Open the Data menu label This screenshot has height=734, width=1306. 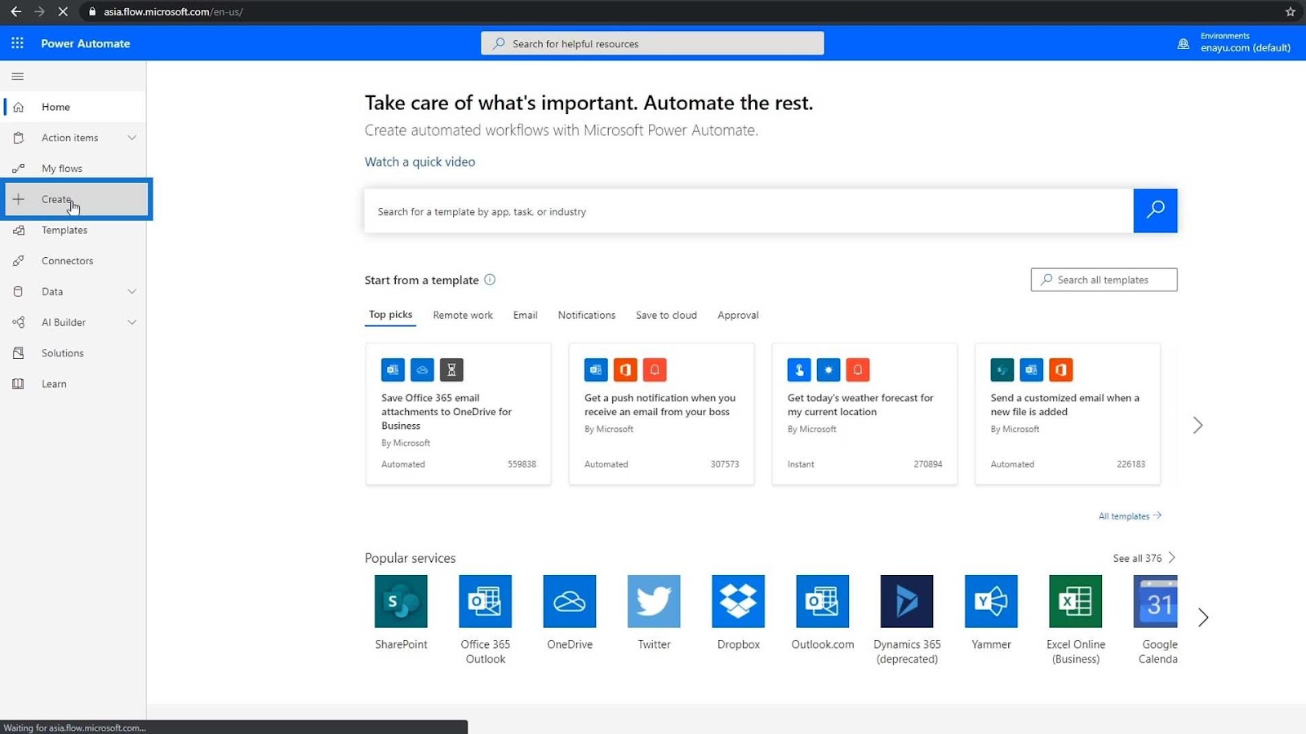pyautogui.click(x=52, y=291)
